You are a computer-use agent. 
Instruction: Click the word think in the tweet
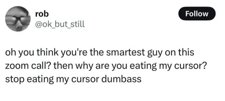coord(48,52)
